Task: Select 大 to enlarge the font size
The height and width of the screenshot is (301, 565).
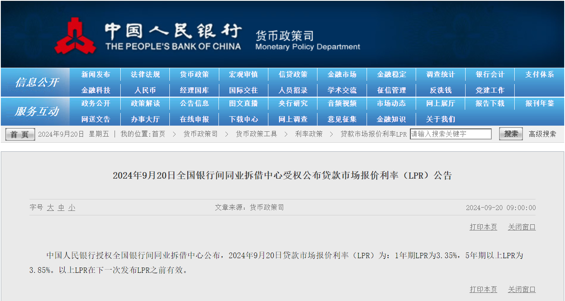Action: [50, 208]
